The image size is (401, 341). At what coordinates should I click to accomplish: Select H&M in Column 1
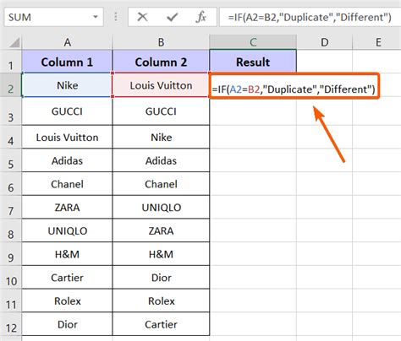[x=67, y=254]
